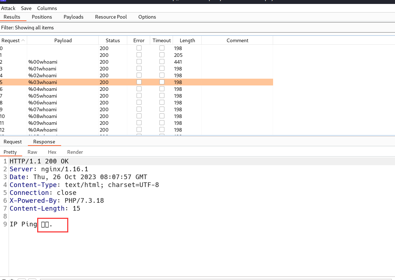395x280 pixels.
Task: Select the %07whoami payload row
Action: 137,109
